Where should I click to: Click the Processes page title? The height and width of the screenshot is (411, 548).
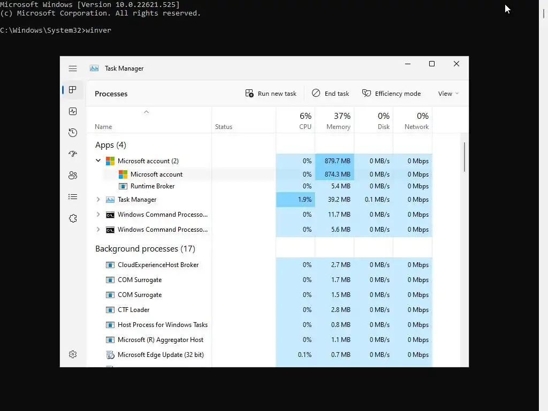click(x=111, y=94)
